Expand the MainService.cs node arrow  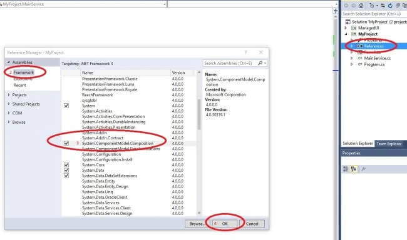[352, 58]
